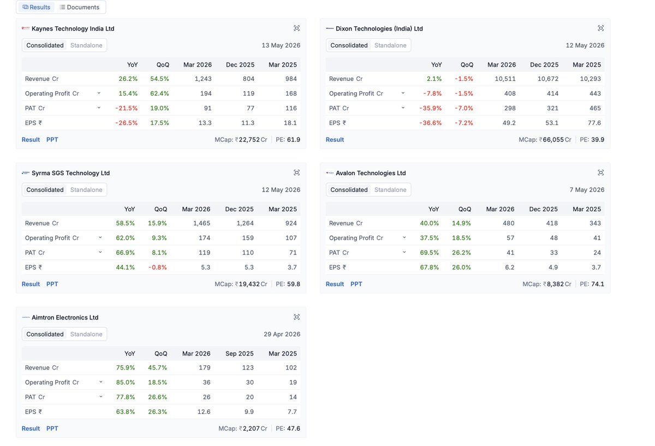Switch to the Documents tab
This screenshot has width=655, height=446.
tap(80, 7)
